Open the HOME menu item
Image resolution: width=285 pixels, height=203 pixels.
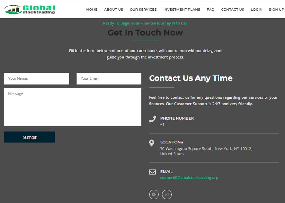click(92, 10)
